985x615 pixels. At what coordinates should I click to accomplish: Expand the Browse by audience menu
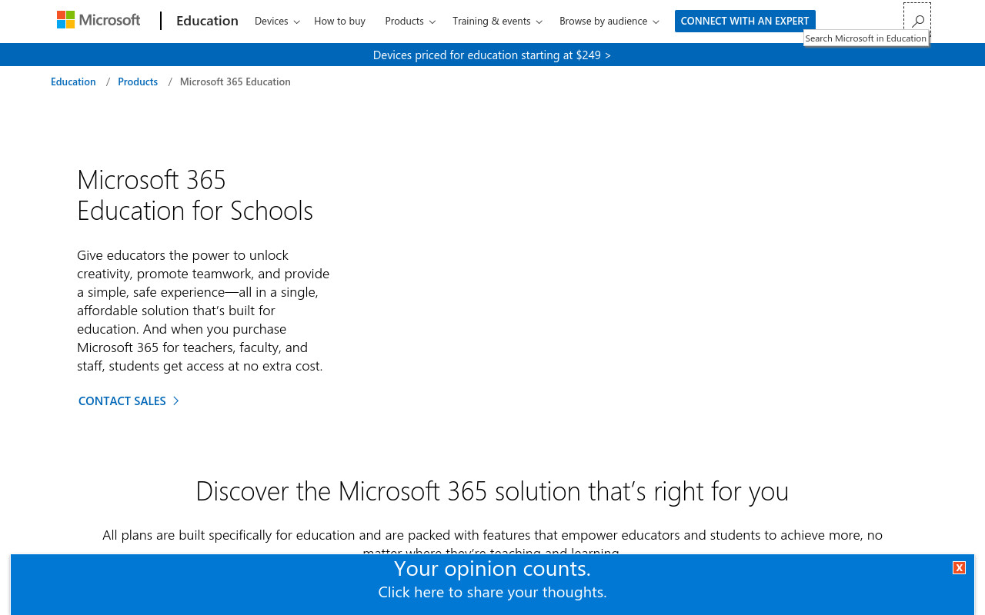609,21
